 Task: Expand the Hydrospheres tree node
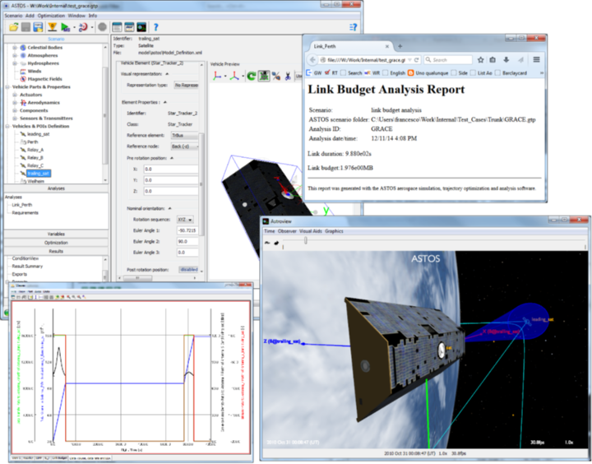pyautogui.click(x=15, y=63)
